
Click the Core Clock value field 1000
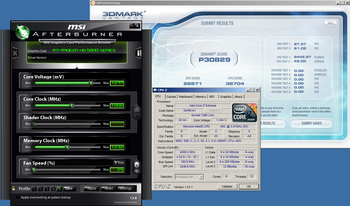click(117, 106)
